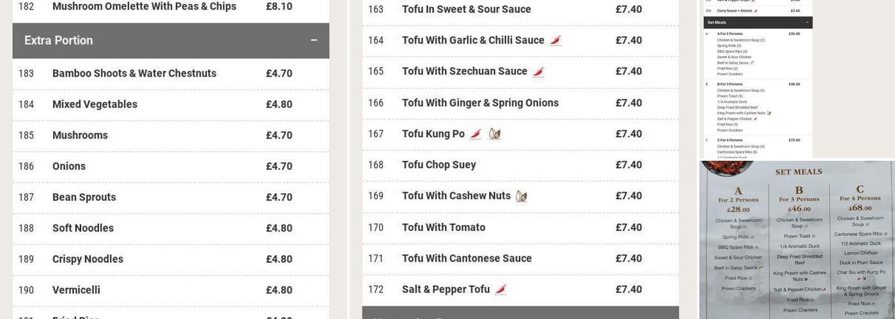Click the Extra Portion section title
Image resolution: width=895 pixels, height=319 pixels.
(x=59, y=41)
